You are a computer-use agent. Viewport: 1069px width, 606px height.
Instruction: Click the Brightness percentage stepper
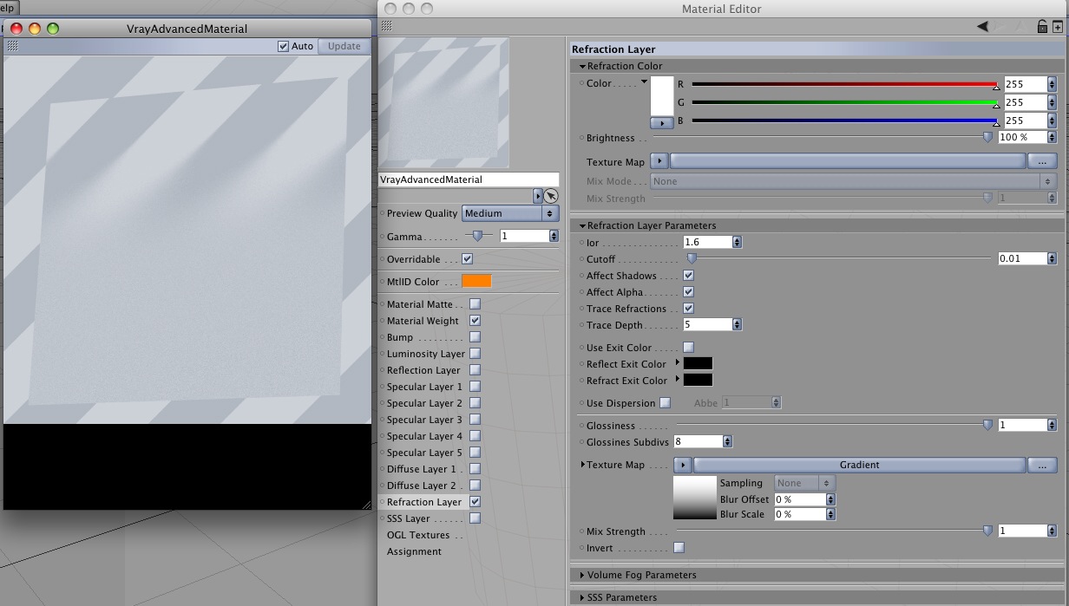(1053, 137)
